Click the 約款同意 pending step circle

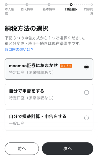(x=92, y=4)
